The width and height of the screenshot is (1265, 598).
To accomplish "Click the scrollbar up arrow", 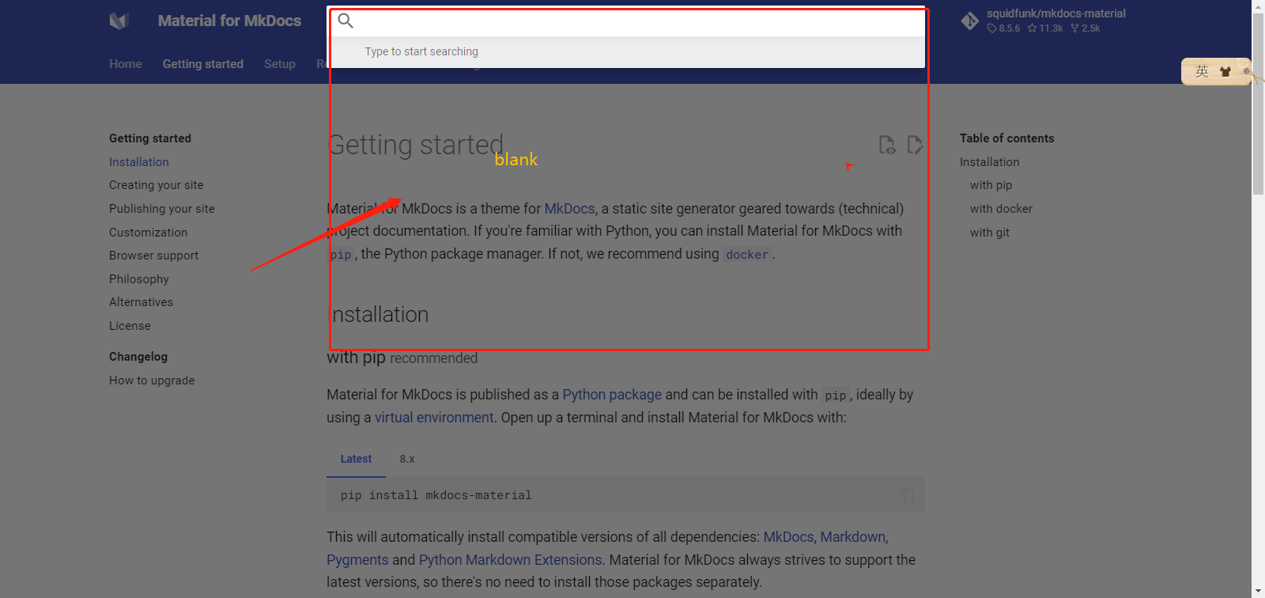I will coord(1258,6).
